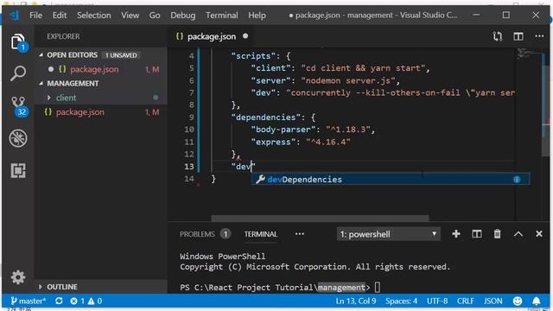This screenshot has width=553, height=311.
Task: Change encoding via UTF-8
Action: (x=437, y=301)
